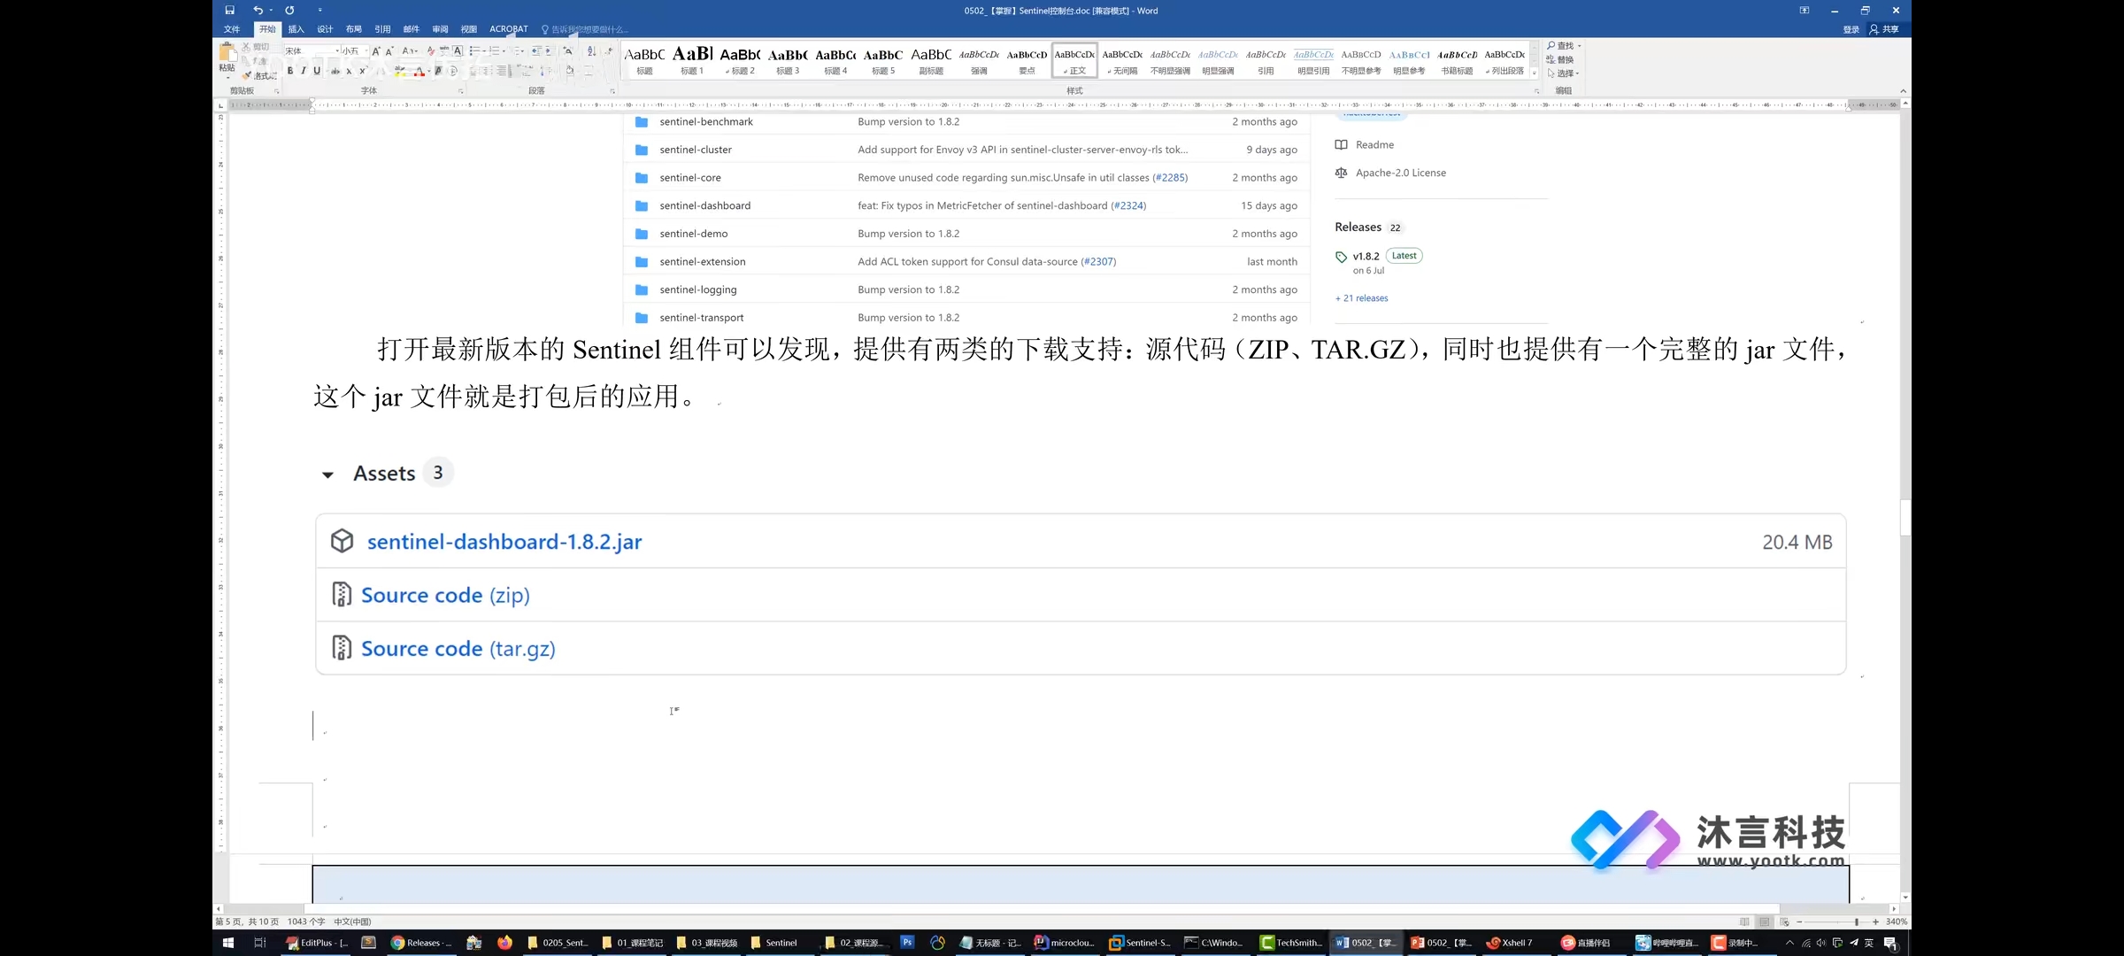The height and width of the screenshot is (956, 2124).
Task: Click the bullet list icon
Action: tap(474, 51)
